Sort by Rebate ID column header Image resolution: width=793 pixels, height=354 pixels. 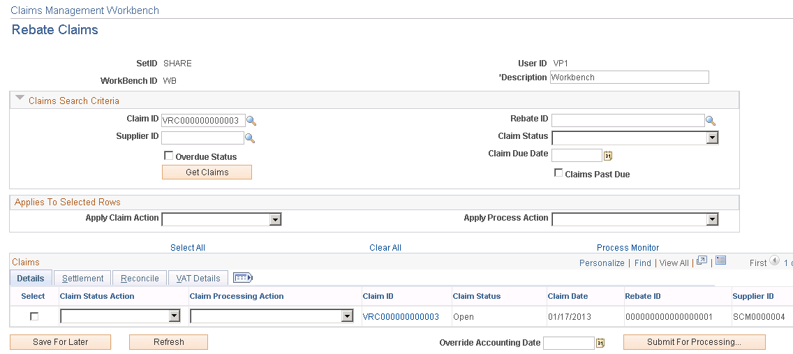[x=643, y=296]
